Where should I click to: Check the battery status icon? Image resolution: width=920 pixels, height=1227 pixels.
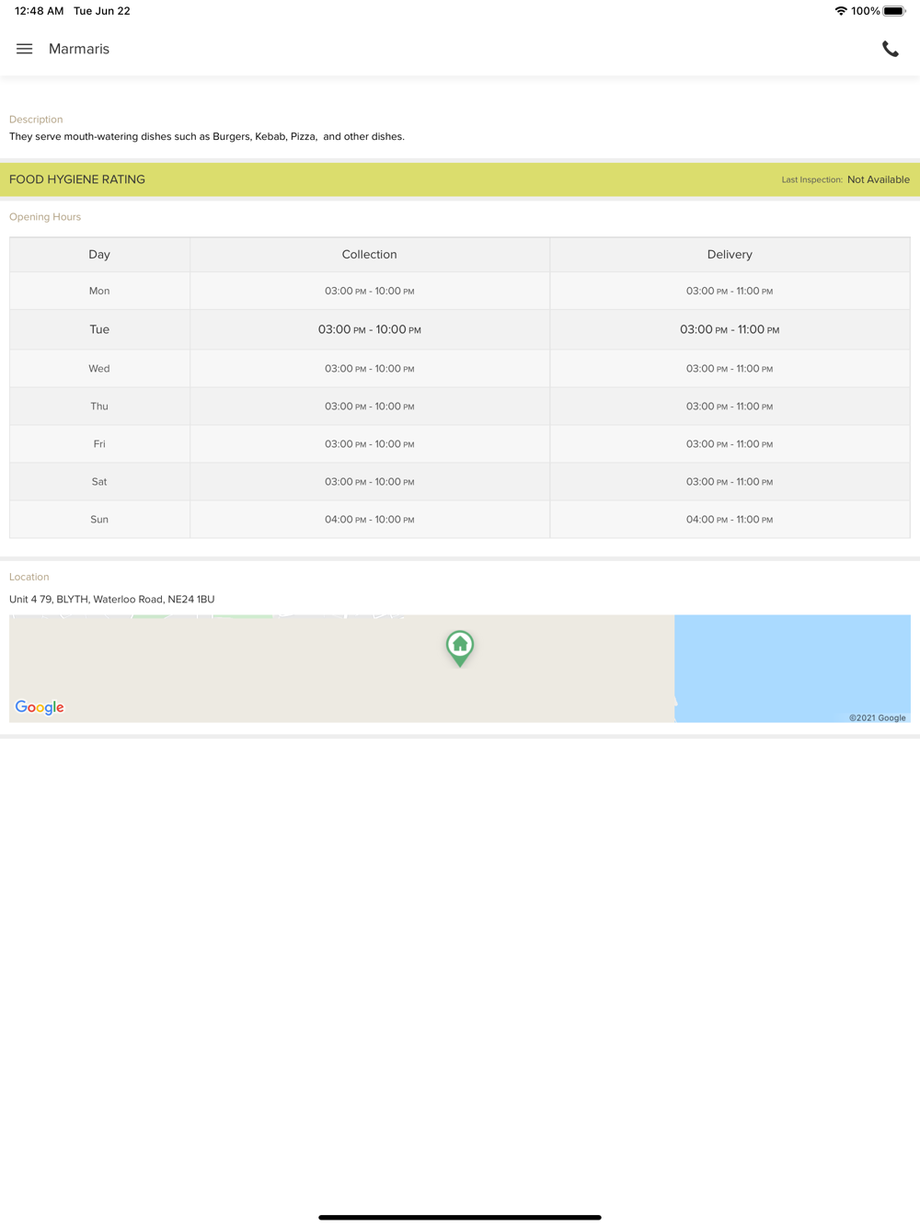894,11
